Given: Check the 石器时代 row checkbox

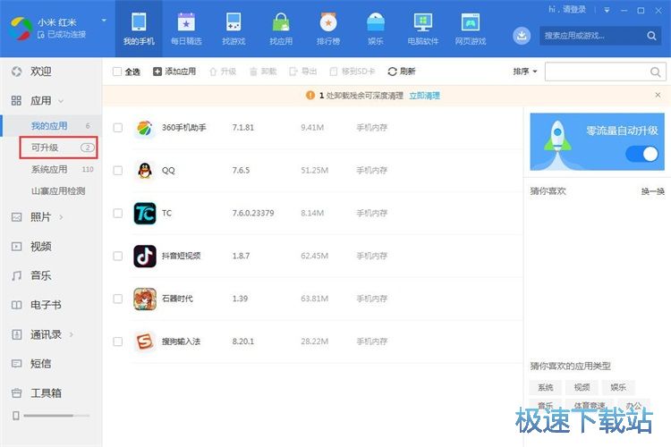Looking at the screenshot, I should click(x=118, y=299).
